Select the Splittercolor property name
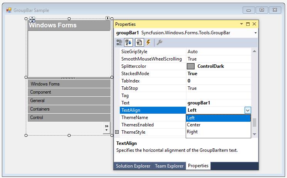The image size is (287, 178). 134,66
